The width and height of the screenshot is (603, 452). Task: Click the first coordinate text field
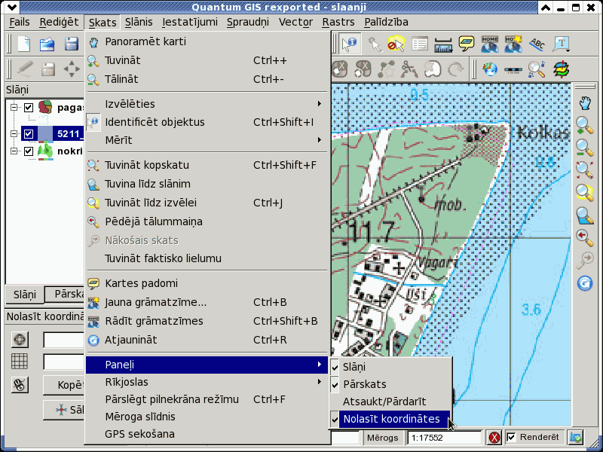click(64, 340)
